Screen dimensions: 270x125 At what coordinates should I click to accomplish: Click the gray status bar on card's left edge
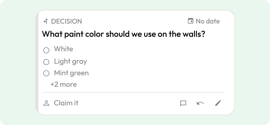pyautogui.click(x=37, y=62)
